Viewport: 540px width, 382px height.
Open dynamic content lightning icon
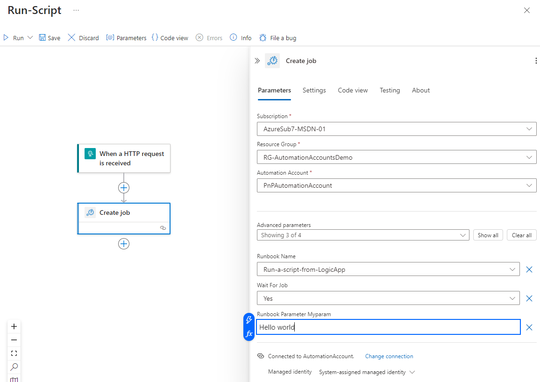point(249,320)
